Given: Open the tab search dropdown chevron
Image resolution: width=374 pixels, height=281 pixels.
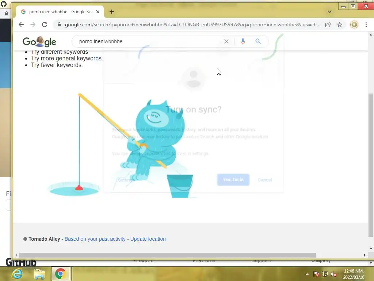Looking at the screenshot, I should pyautogui.click(x=330, y=12).
